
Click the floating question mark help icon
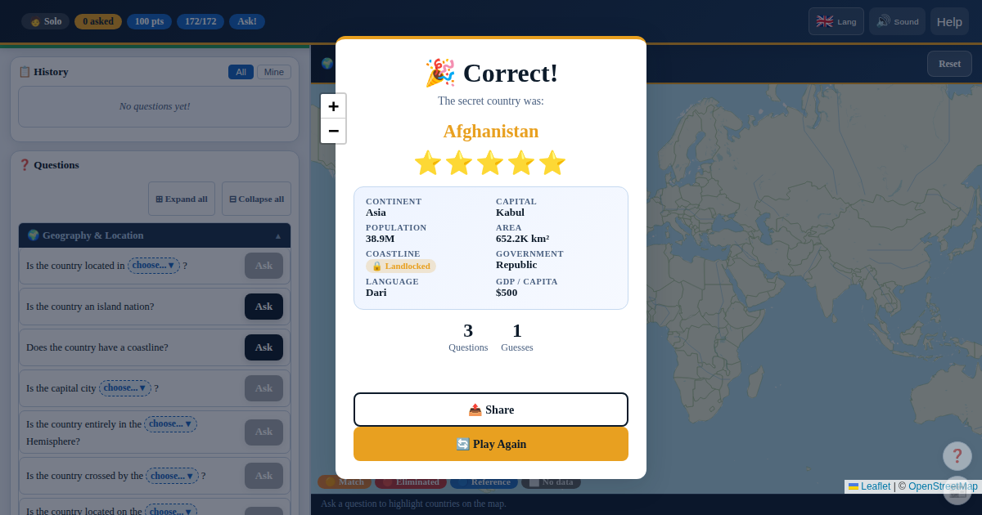957,456
